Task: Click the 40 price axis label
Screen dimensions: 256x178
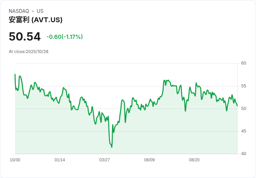Action: point(243,154)
